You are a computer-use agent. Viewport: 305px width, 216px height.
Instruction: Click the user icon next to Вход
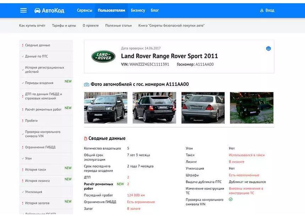[262, 11]
